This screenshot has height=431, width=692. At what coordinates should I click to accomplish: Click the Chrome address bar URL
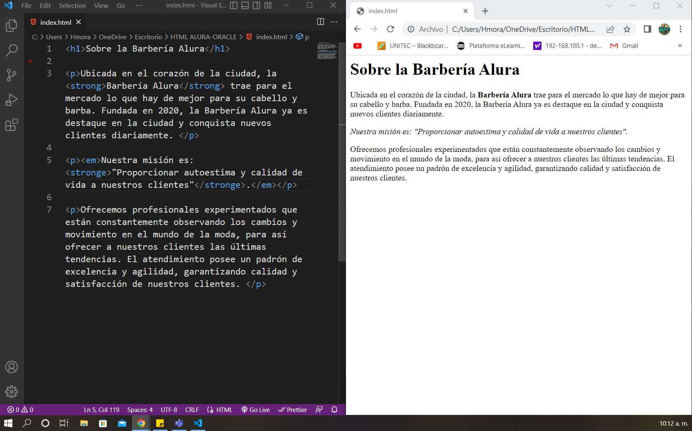point(523,29)
